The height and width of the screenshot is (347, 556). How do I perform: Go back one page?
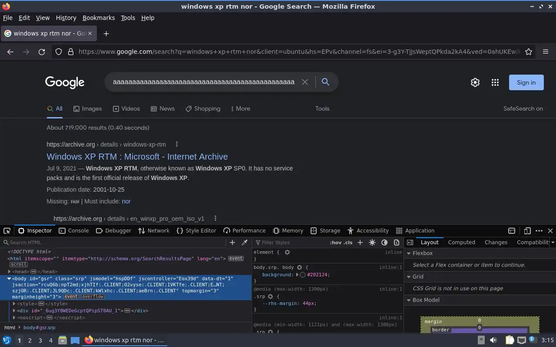[10, 52]
